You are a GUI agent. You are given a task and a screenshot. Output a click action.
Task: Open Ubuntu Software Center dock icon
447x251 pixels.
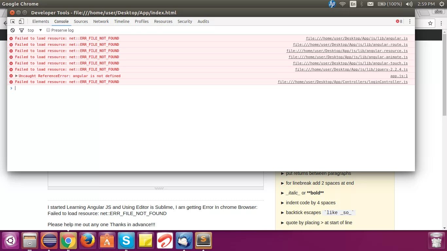107,241
